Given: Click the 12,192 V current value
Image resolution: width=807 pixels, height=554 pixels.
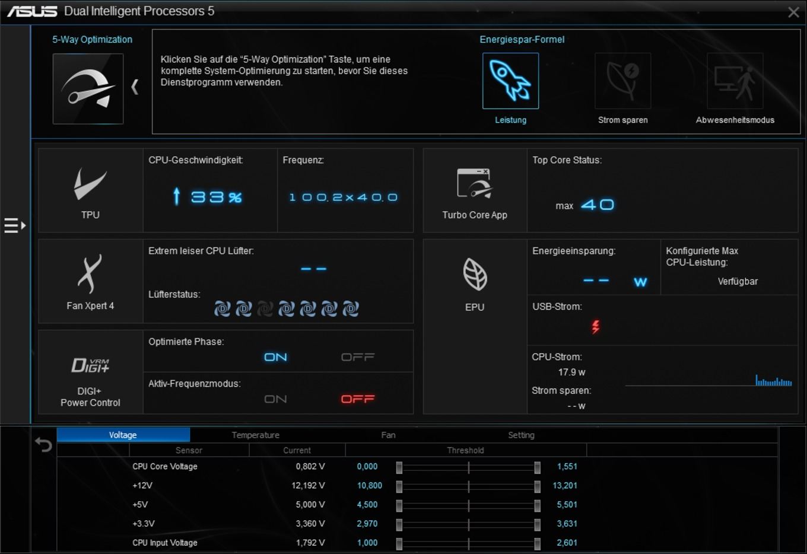Looking at the screenshot, I should [308, 485].
